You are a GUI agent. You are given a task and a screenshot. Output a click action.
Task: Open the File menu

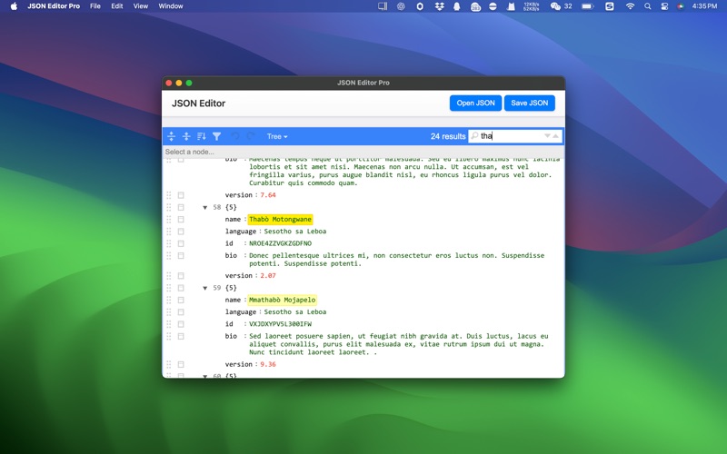pyautogui.click(x=95, y=6)
